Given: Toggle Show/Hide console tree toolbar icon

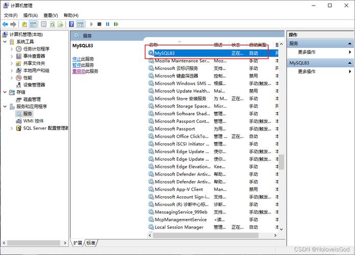Looking at the screenshot, I should [x=33, y=24].
